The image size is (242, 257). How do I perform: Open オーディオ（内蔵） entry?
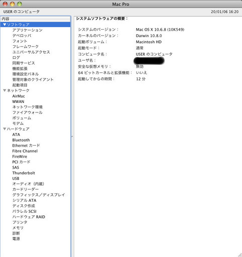[x=28, y=184]
